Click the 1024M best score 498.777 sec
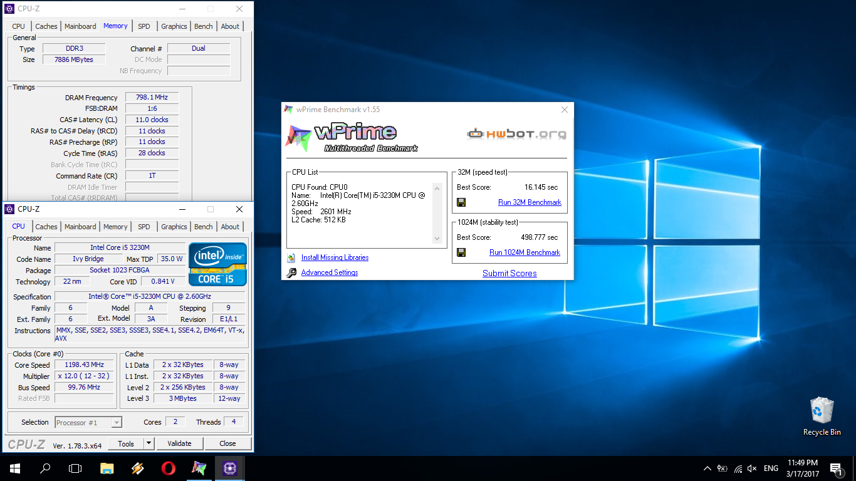 point(539,237)
